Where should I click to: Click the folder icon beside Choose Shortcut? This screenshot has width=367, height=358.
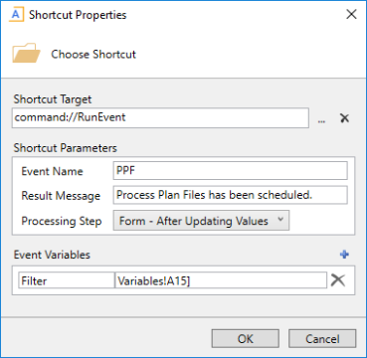pos(26,53)
